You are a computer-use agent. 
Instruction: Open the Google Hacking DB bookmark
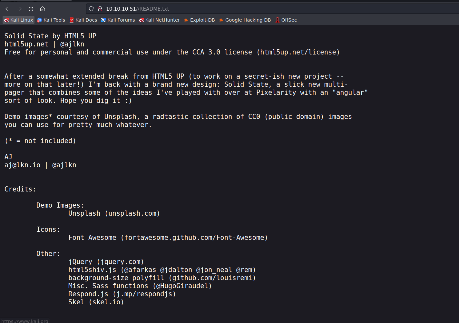tap(245, 20)
